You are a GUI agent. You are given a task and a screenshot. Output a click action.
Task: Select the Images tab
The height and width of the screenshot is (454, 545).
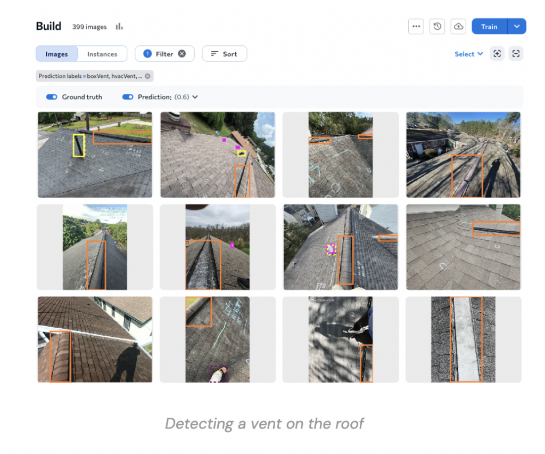click(57, 54)
